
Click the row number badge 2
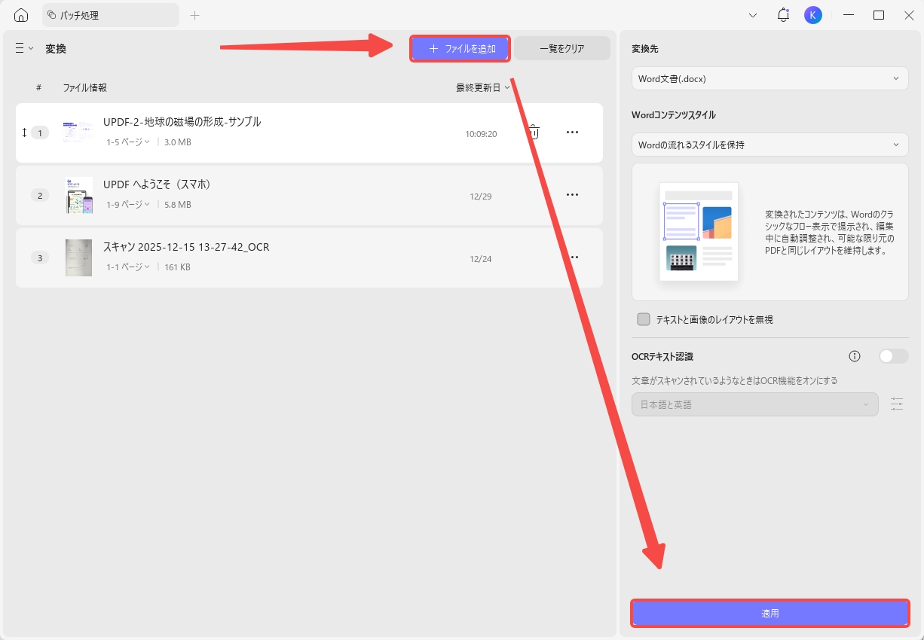[40, 195]
